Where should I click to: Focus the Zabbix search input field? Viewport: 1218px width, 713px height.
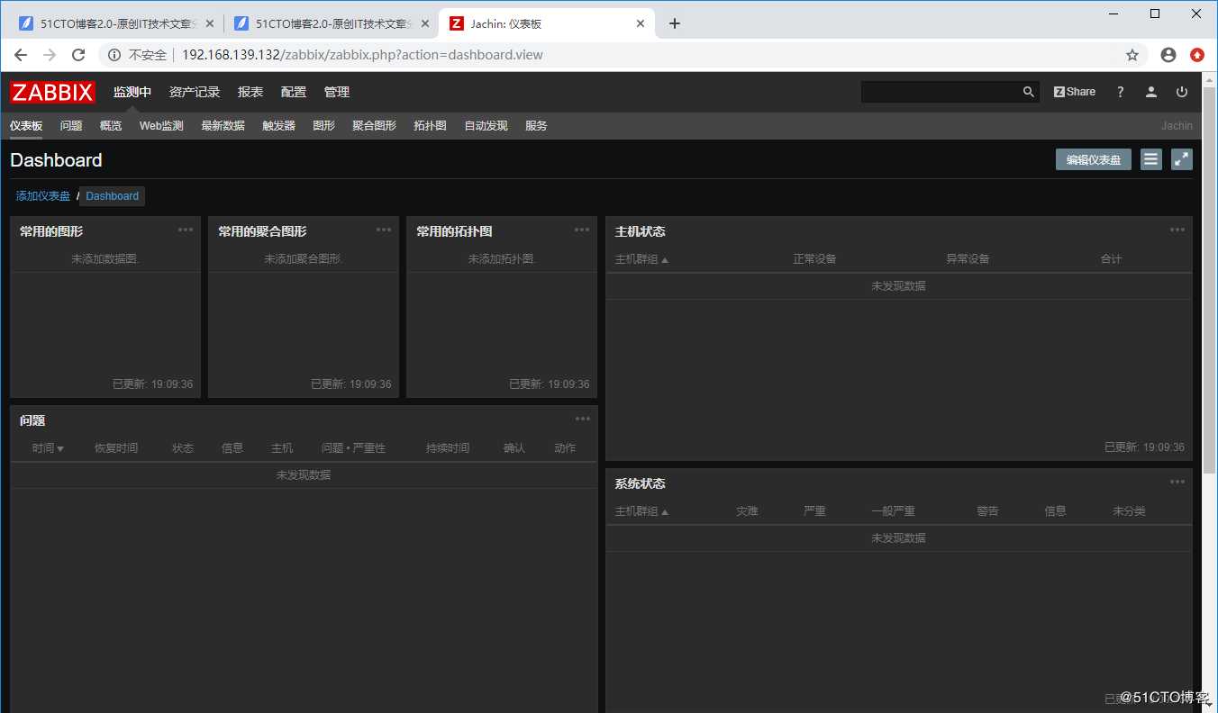[x=941, y=92]
